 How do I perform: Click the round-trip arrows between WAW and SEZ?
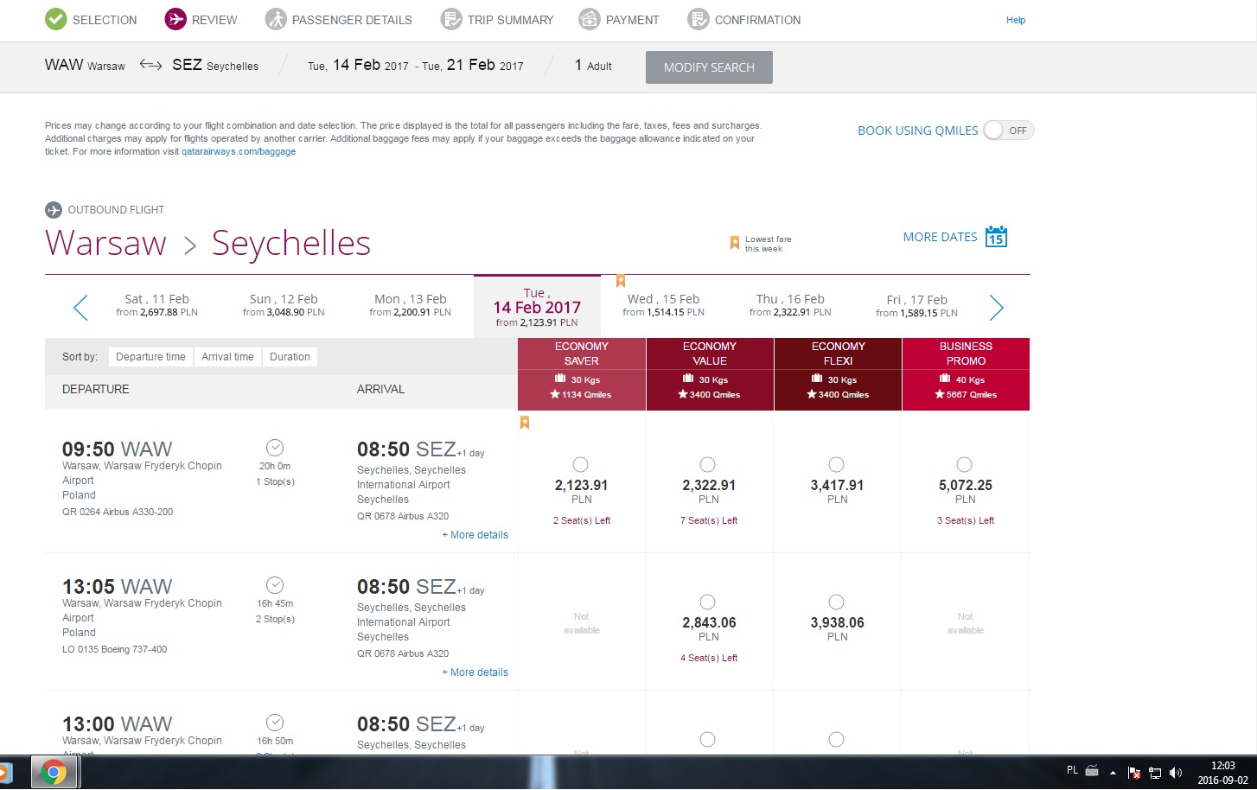[x=150, y=65]
